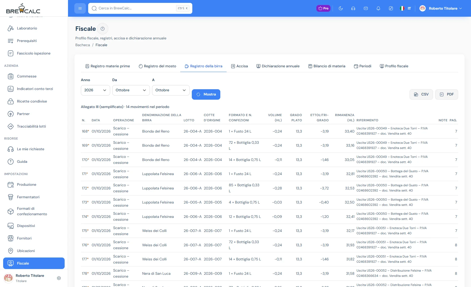Open Indicatori conto terzi
Image resolution: width=471 pixels, height=287 pixels.
[x=34, y=89]
